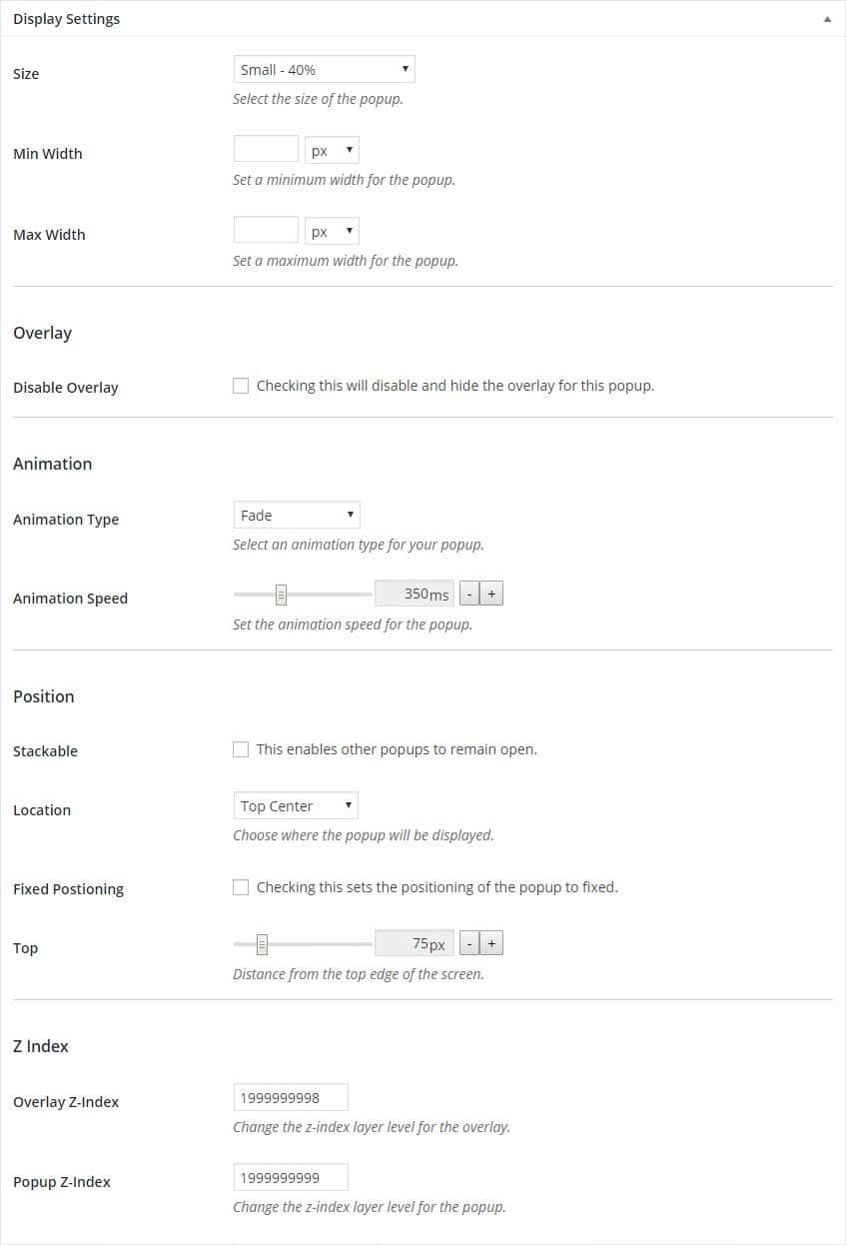
Task: Select the Overlay Z-Index value field
Action: point(290,1096)
